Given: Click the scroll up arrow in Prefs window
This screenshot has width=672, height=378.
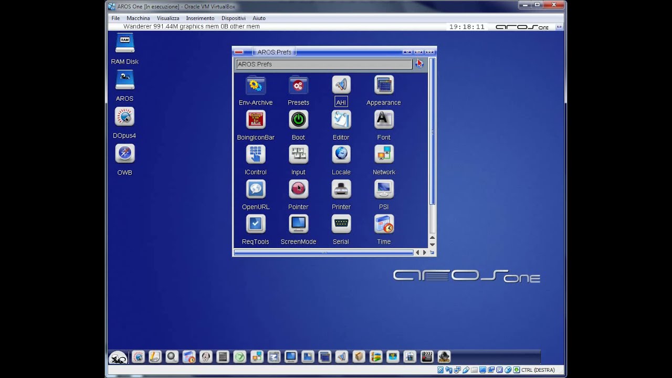Looking at the screenshot, I should (x=432, y=238).
